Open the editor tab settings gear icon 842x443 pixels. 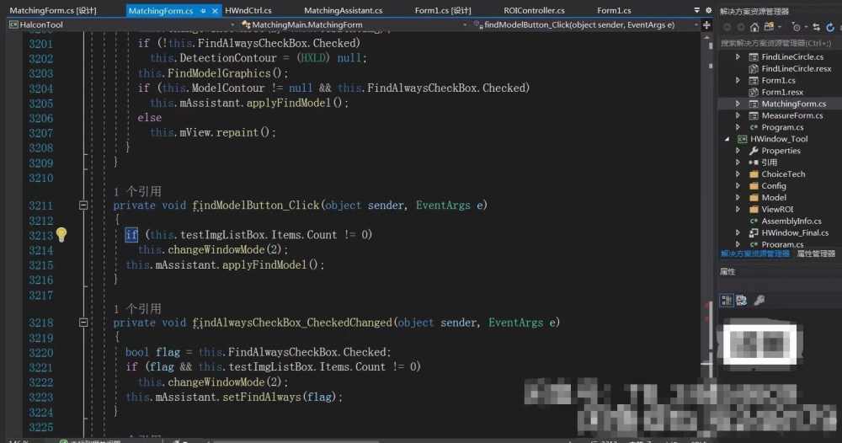coord(708,10)
